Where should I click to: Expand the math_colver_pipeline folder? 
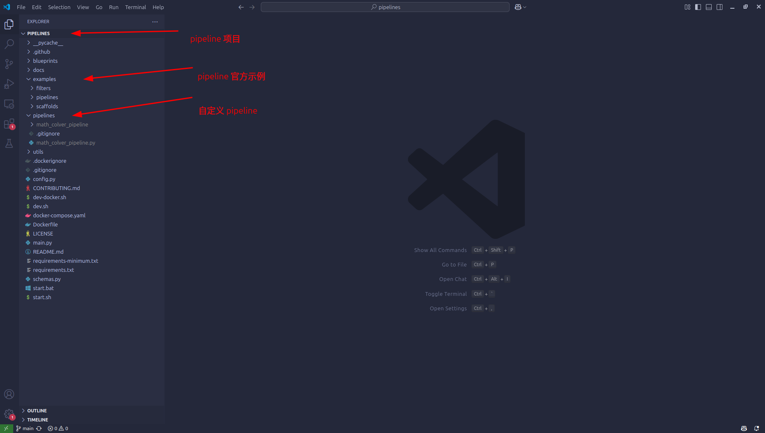pyautogui.click(x=92, y=124)
